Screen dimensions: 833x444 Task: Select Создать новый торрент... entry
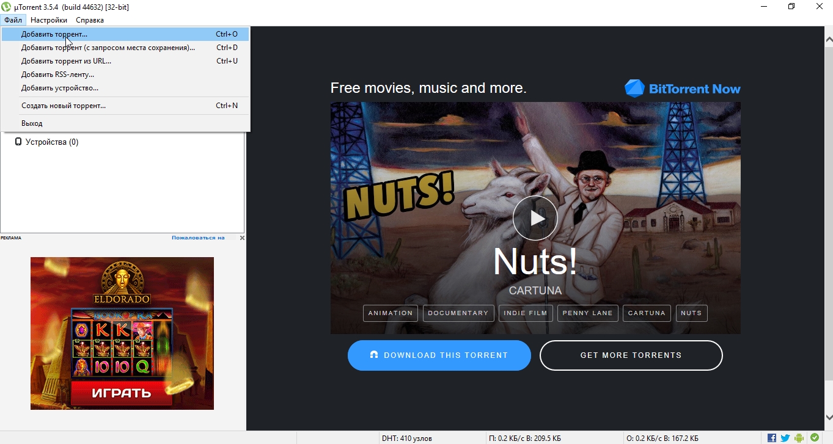tap(125, 106)
